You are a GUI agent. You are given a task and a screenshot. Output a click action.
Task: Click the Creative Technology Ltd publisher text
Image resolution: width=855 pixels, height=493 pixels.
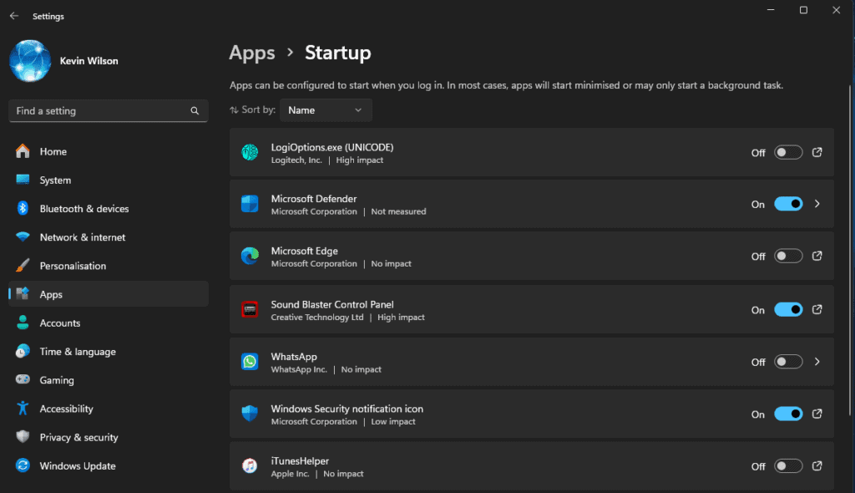(317, 318)
